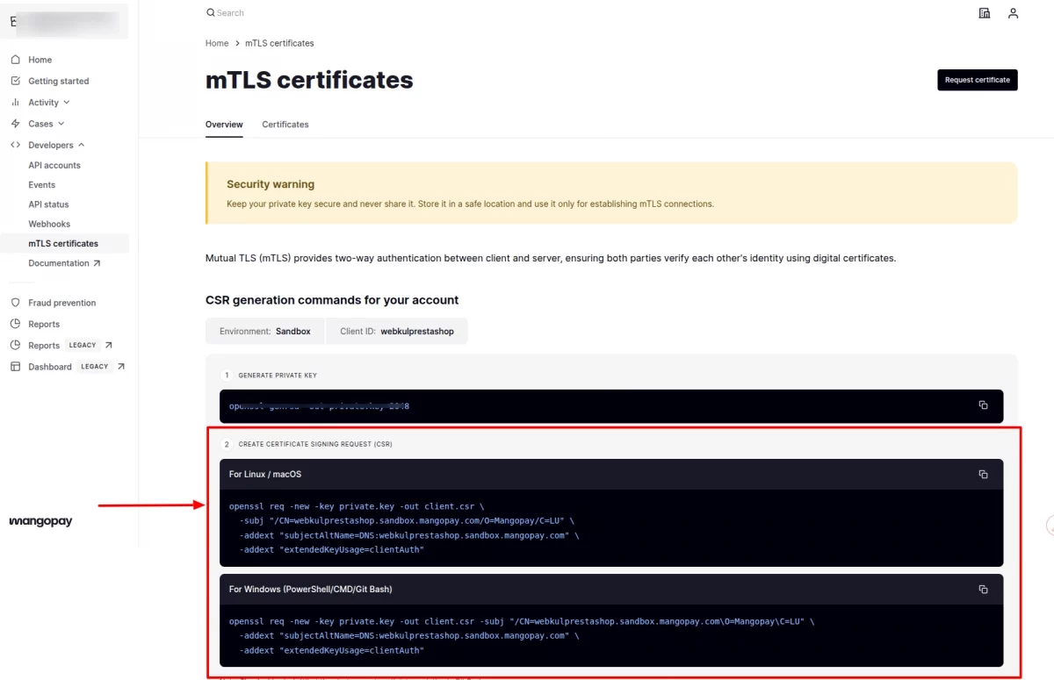
Task: Open the user profile icon
Action: point(1013,13)
